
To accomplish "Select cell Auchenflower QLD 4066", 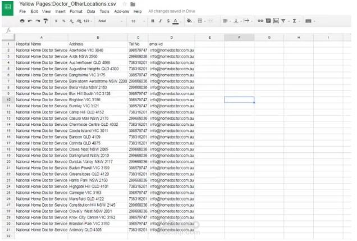I will (98, 63).
